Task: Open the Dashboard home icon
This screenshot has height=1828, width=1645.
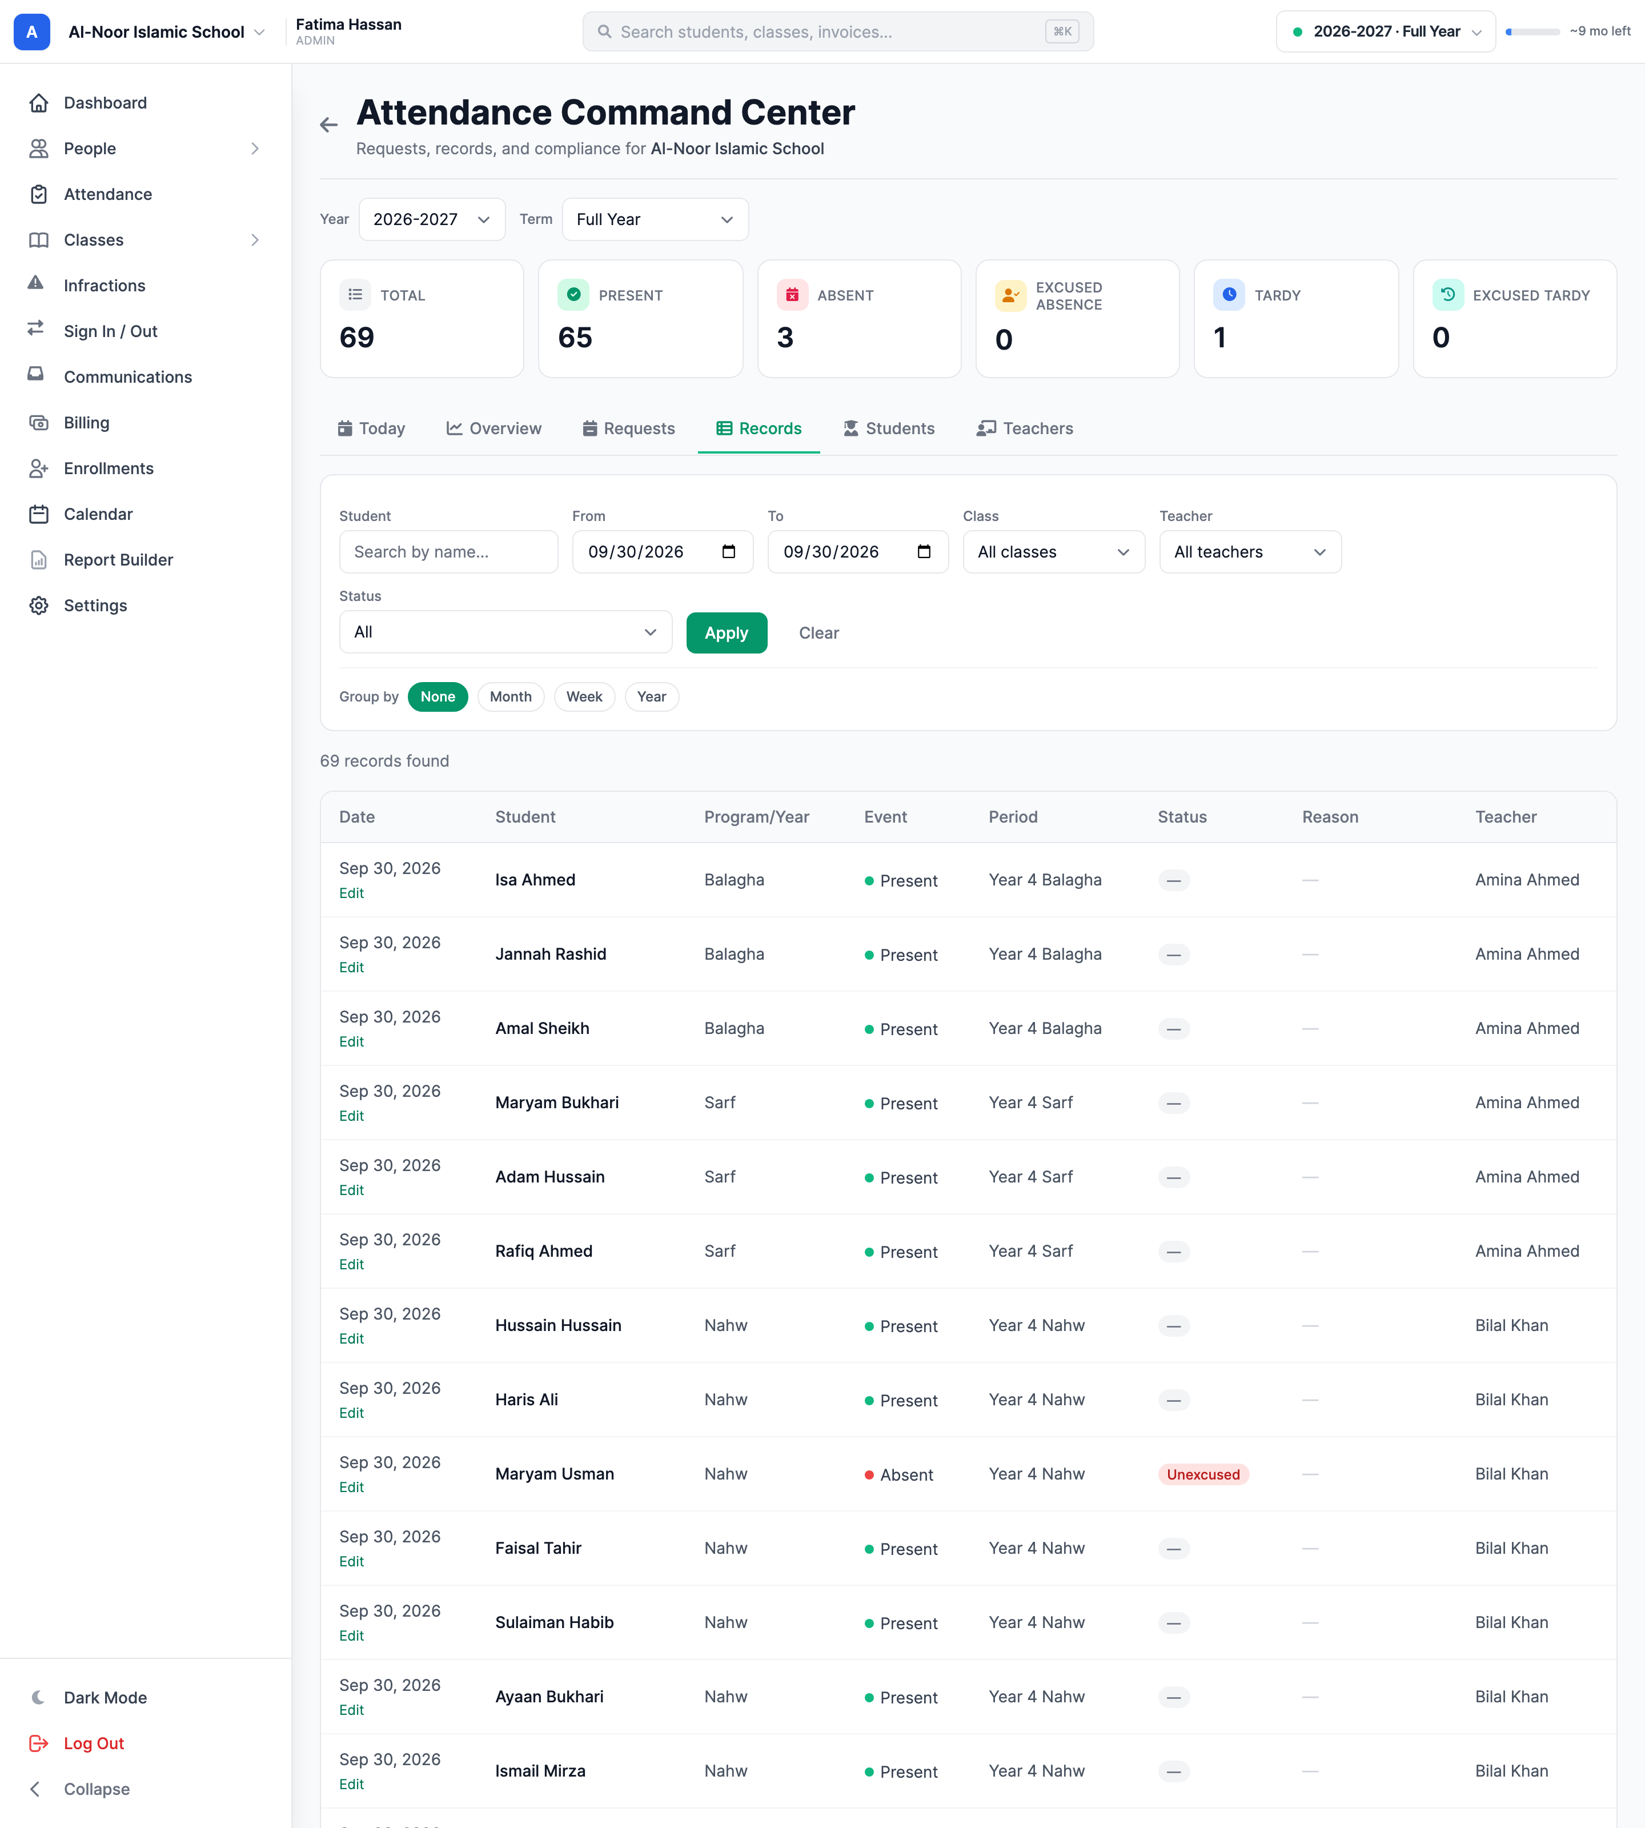Action: pyautogui.click(x=38, y=103)
